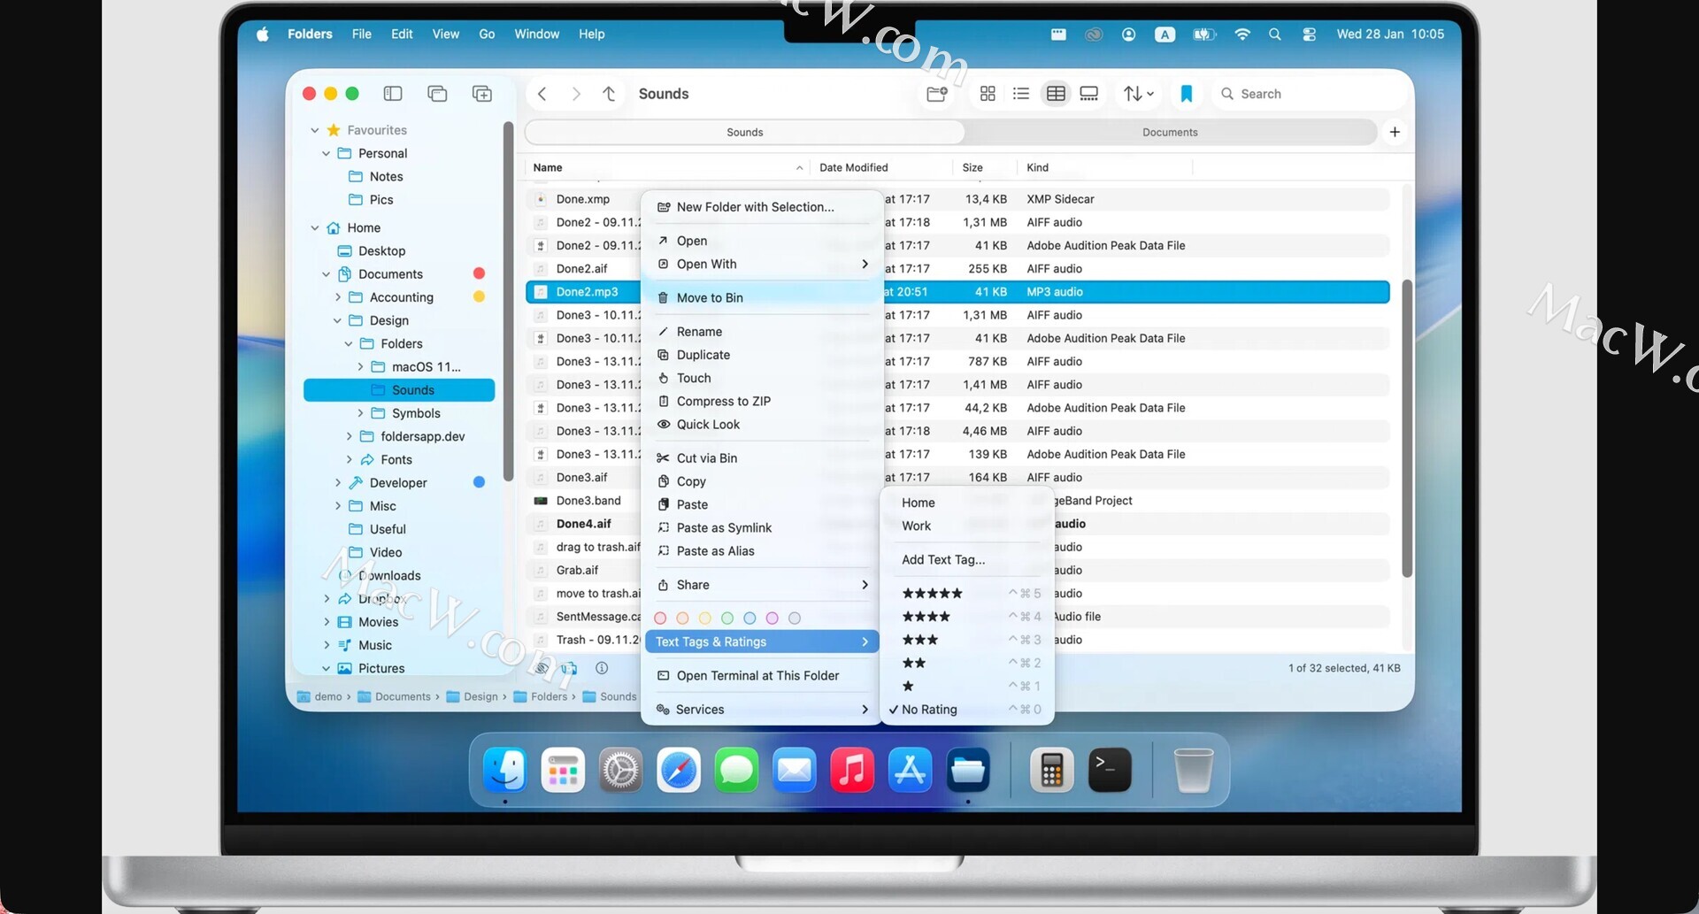Set rating to three stars

point(920,640)
